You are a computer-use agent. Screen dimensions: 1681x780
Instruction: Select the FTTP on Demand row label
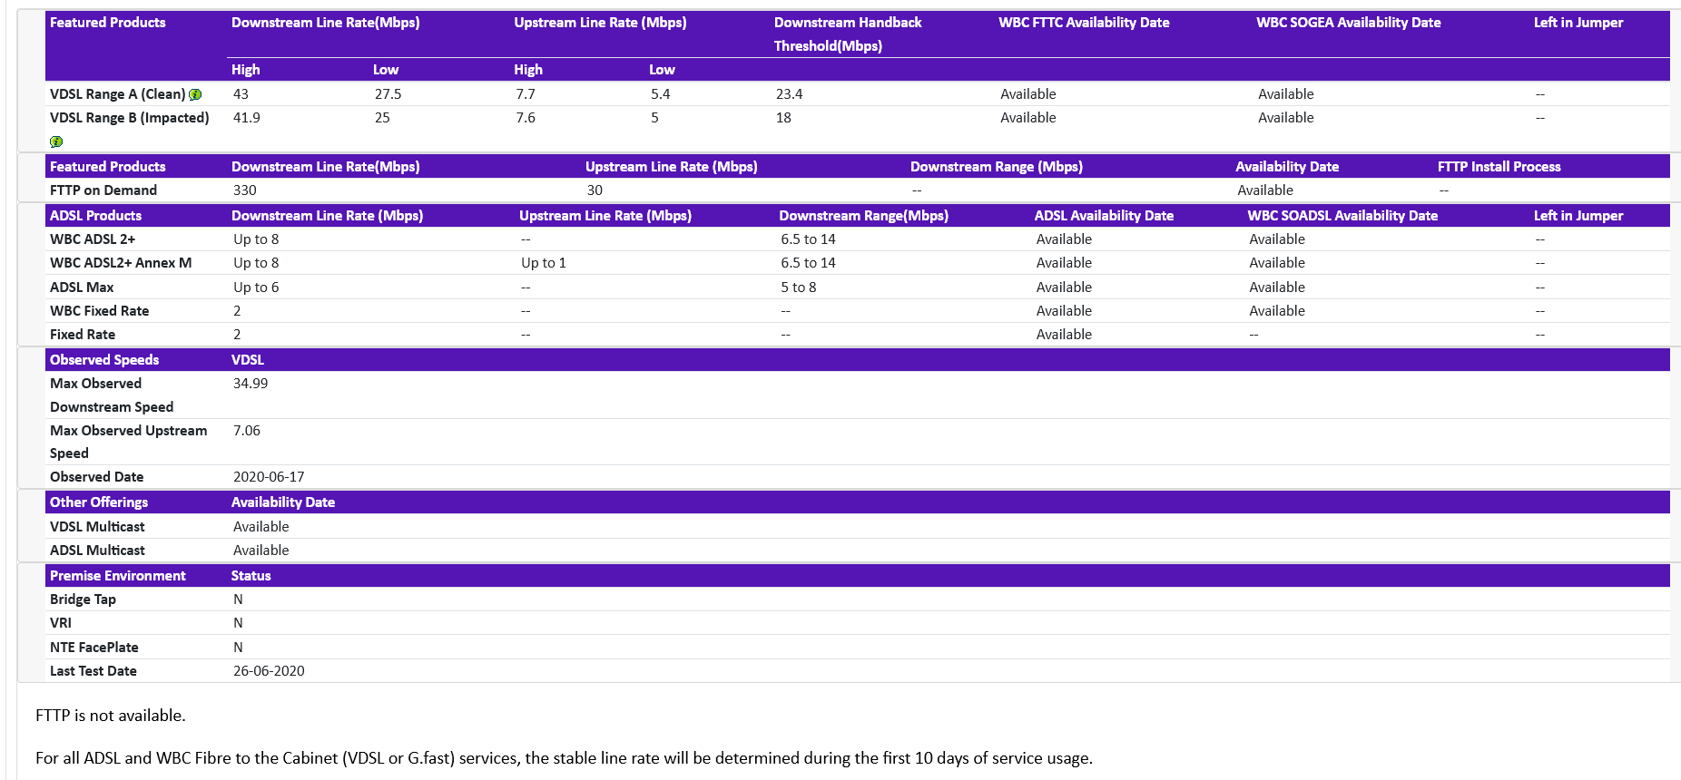click(103, 190)
